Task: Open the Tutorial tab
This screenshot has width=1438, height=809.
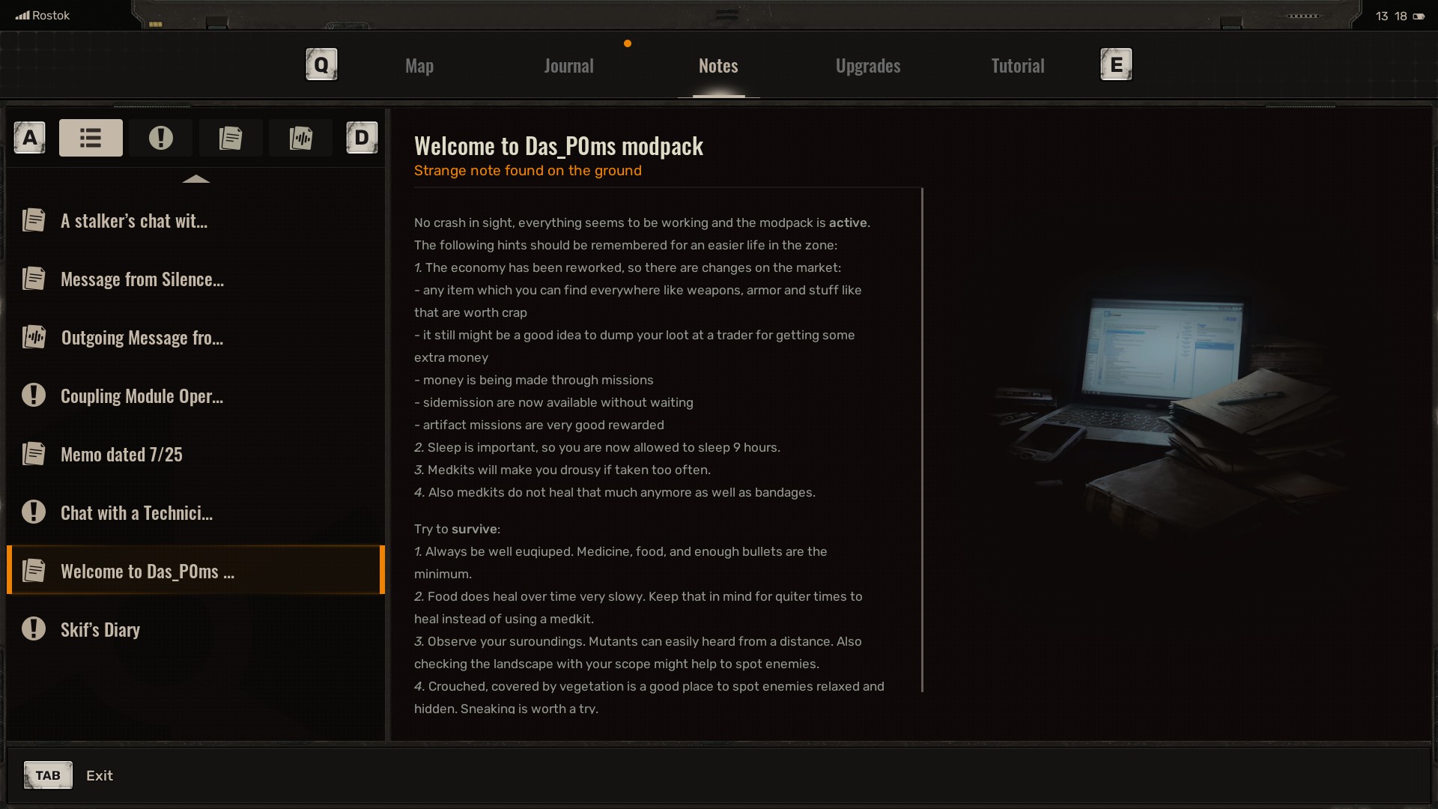Action: [1017, 66]
